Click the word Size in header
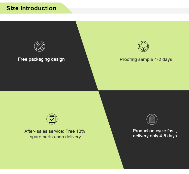The height and width of the screenshot is (174, 189). click(12, 8)
